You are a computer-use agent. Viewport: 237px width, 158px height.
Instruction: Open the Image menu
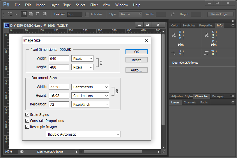coord(40,5)
